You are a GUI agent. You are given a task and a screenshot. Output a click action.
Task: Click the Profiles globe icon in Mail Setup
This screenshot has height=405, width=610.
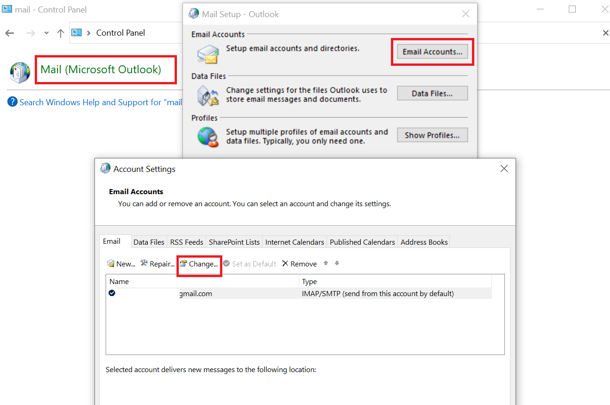tap(208, 137)
